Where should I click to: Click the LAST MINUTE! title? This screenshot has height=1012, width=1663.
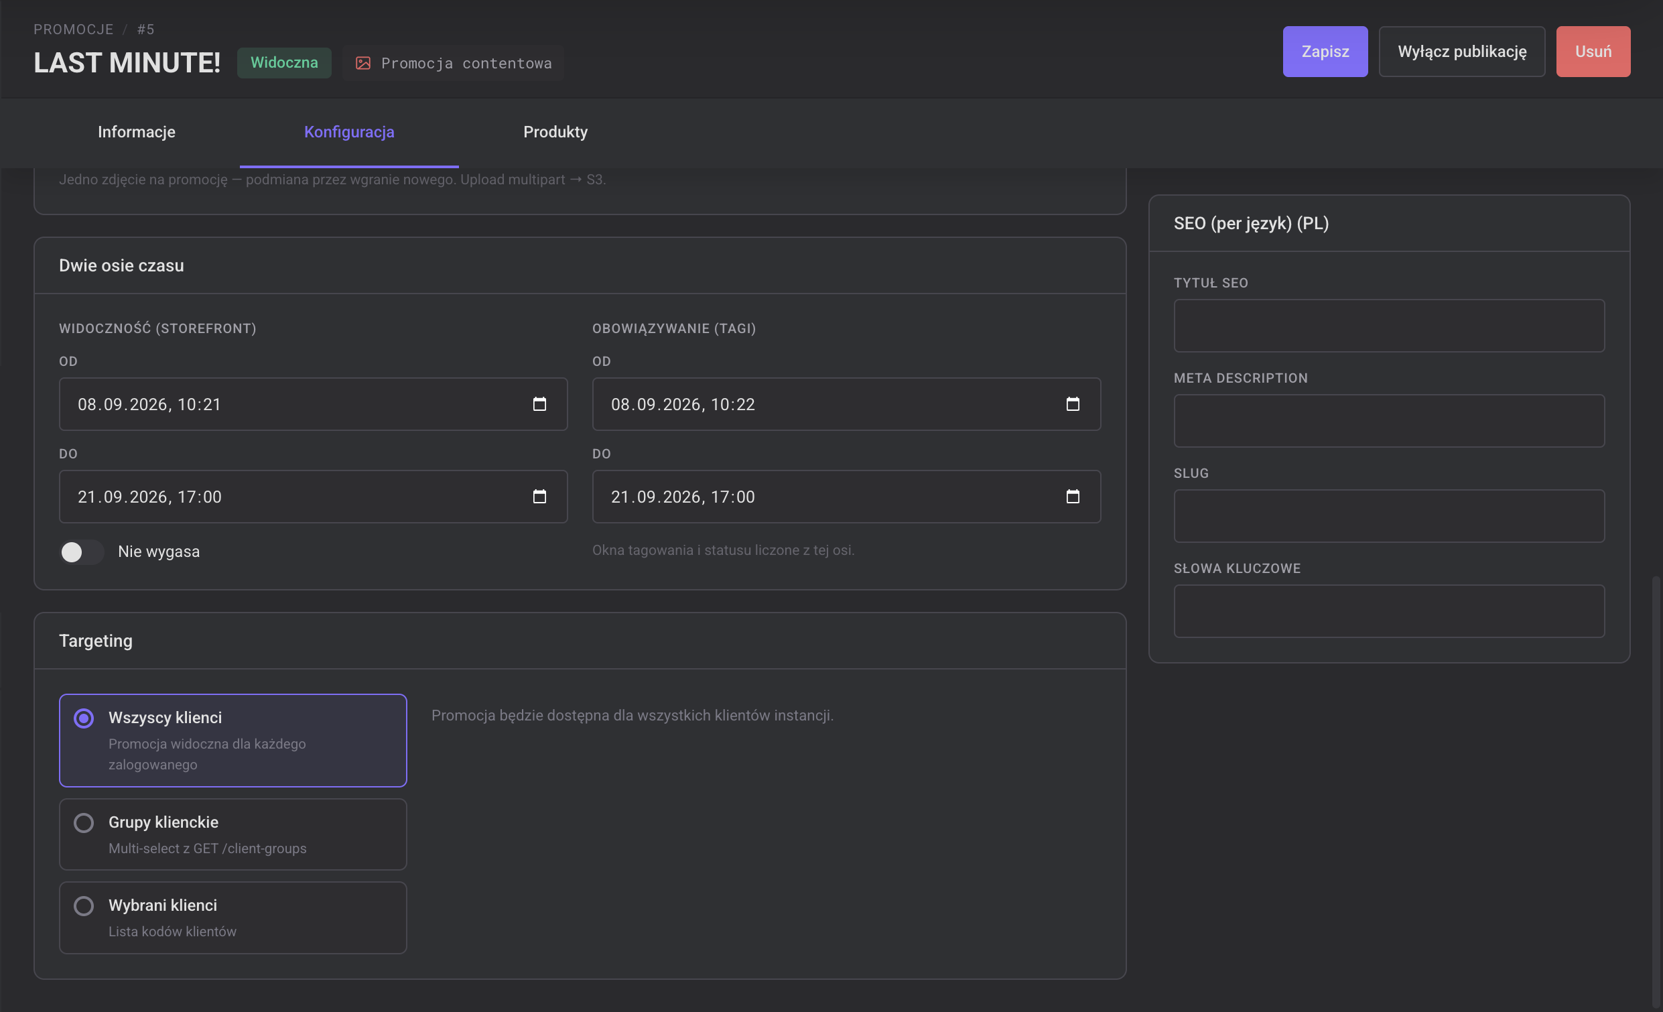click(x=127, y=63)
